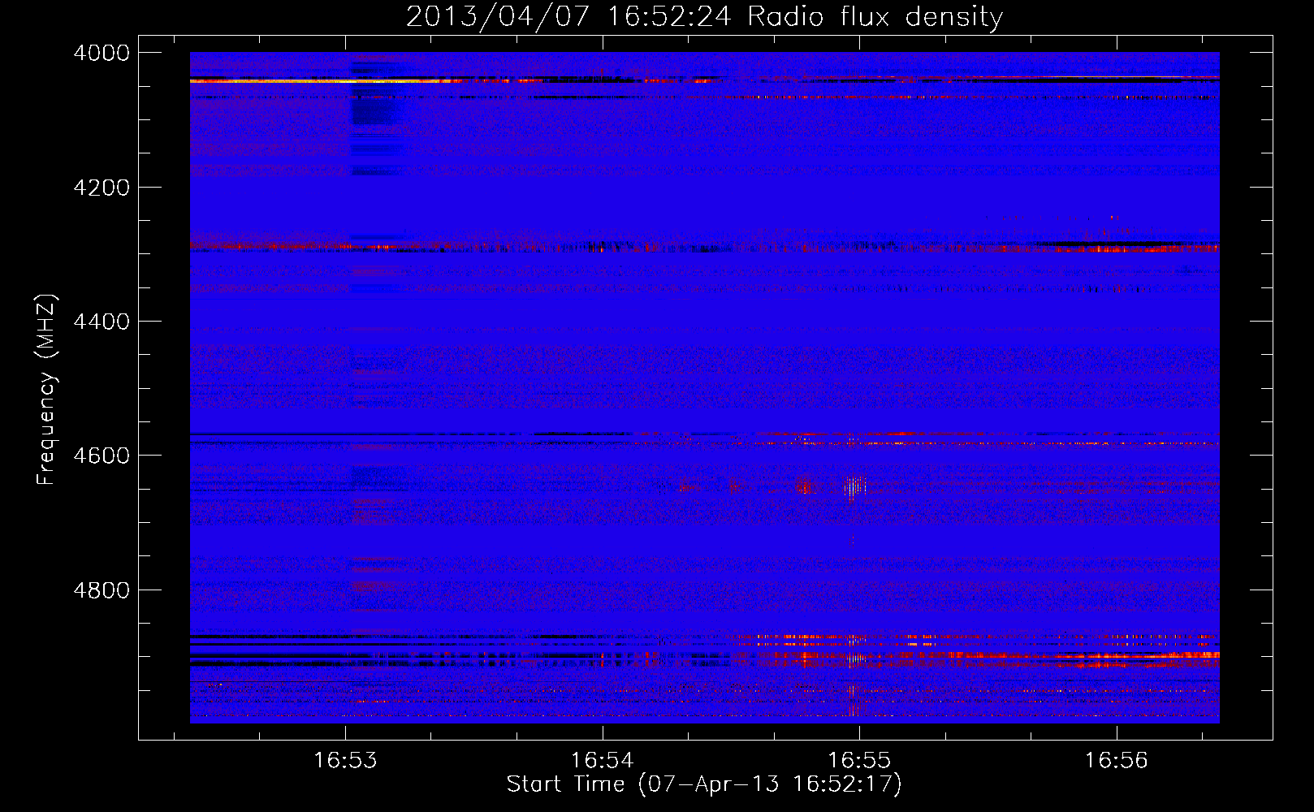Click the 4000 frequency axis label
The image size is (1314, 812).
pyautogui.click(x=102, y=53)
